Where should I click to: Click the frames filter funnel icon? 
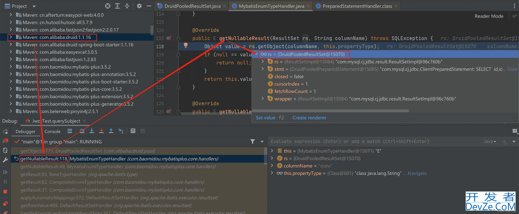[252, 141]
